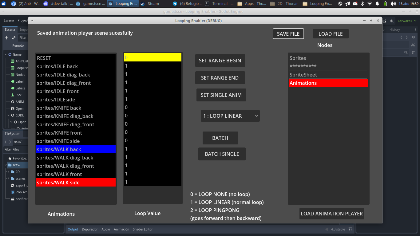Viewport: 420px width, 236px height.
Task: Add a new node in Godot's Scene dock
Action: (x=6, y=38)
